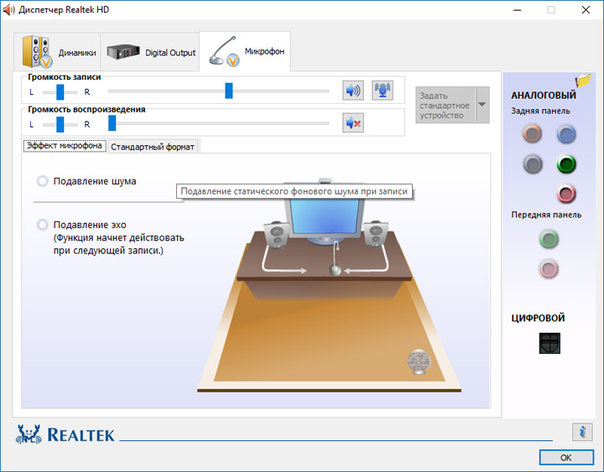Open connector settings folder icon

[x=583, y=80]
